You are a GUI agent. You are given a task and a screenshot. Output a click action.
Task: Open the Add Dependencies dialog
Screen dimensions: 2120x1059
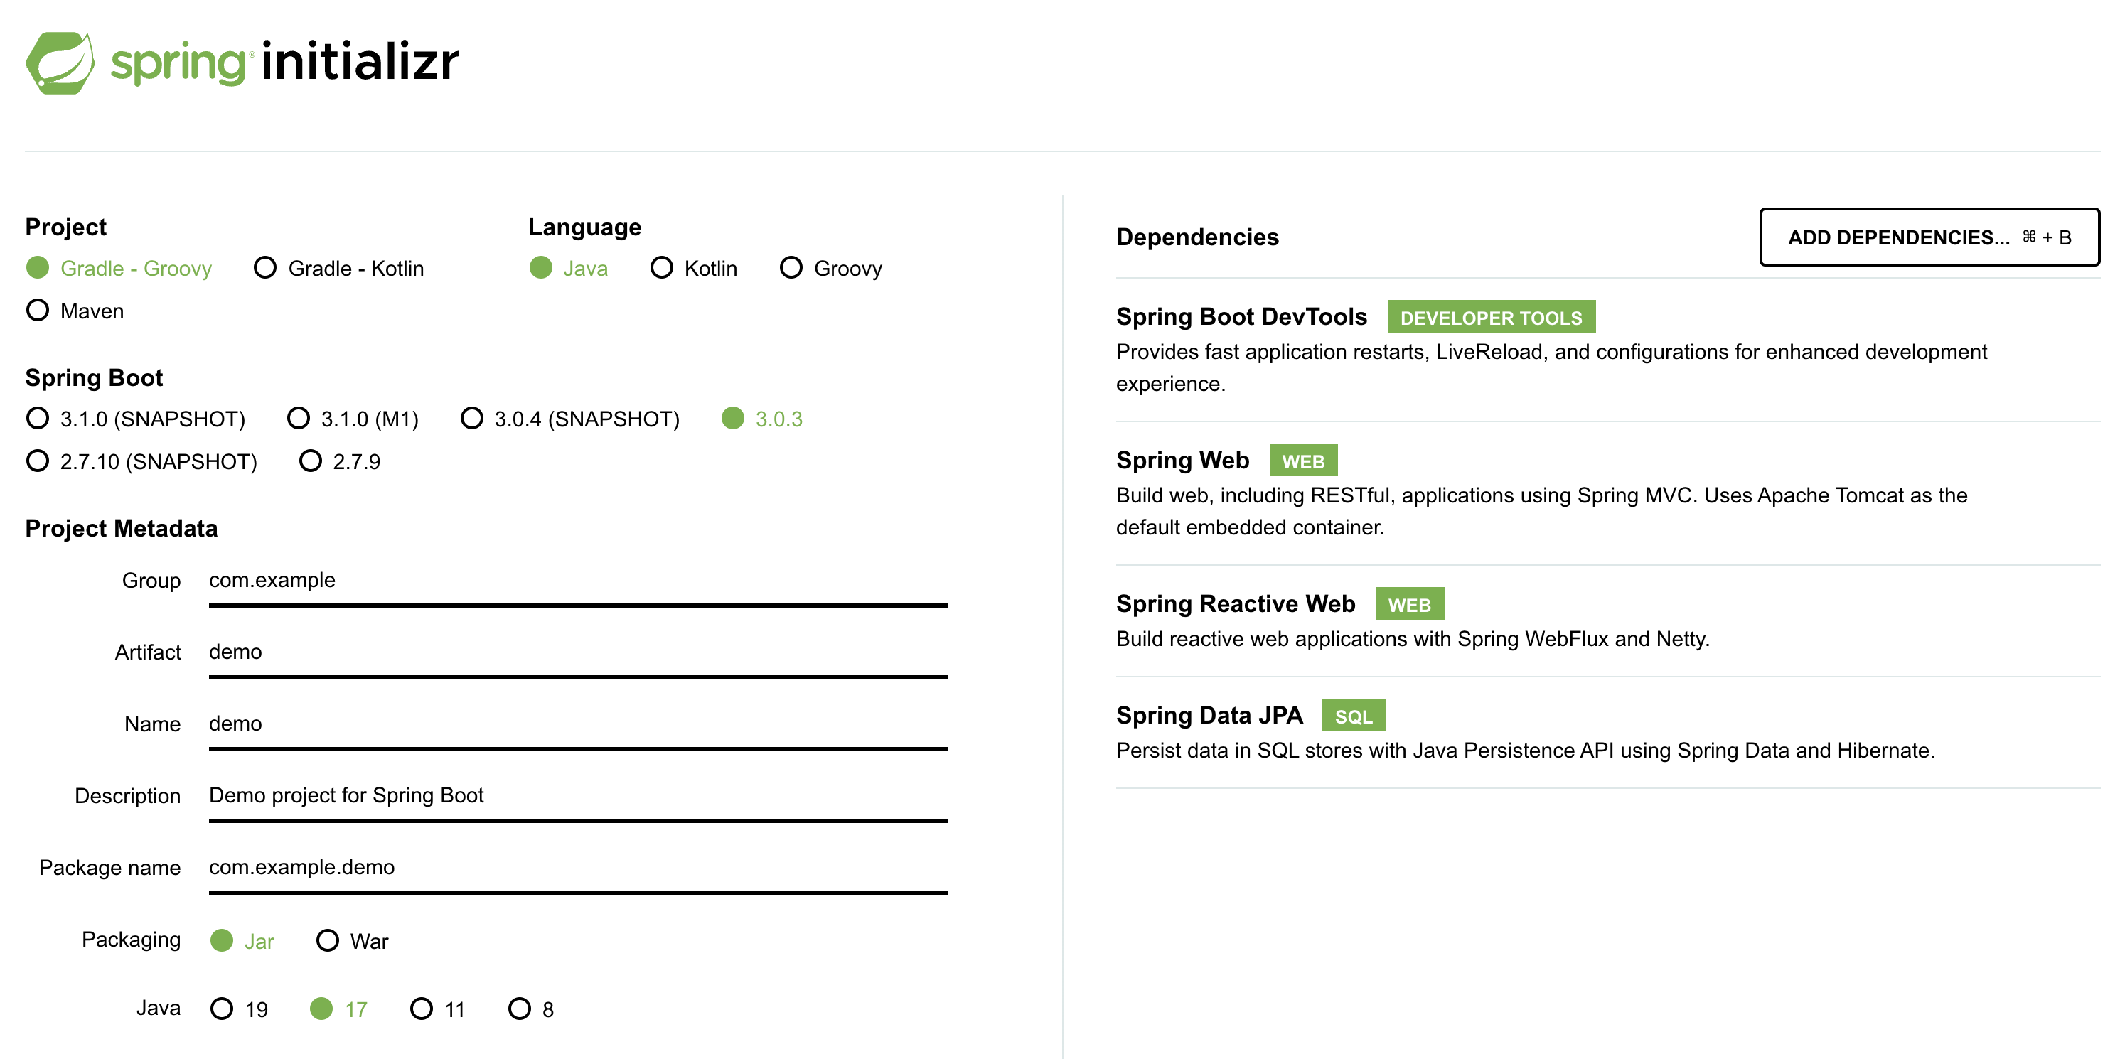point(1929,238)
